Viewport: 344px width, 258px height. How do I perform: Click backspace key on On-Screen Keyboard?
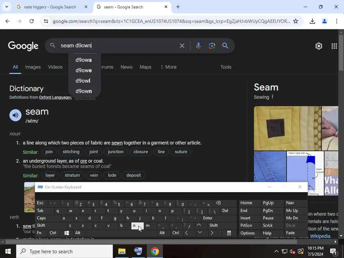(218, 203)
